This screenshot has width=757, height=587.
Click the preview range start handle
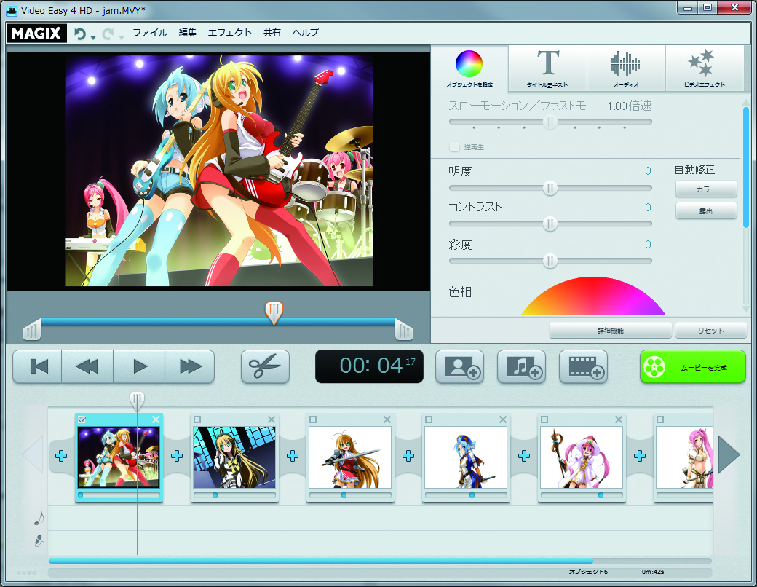pyautogui.click(x=32, y=330)
